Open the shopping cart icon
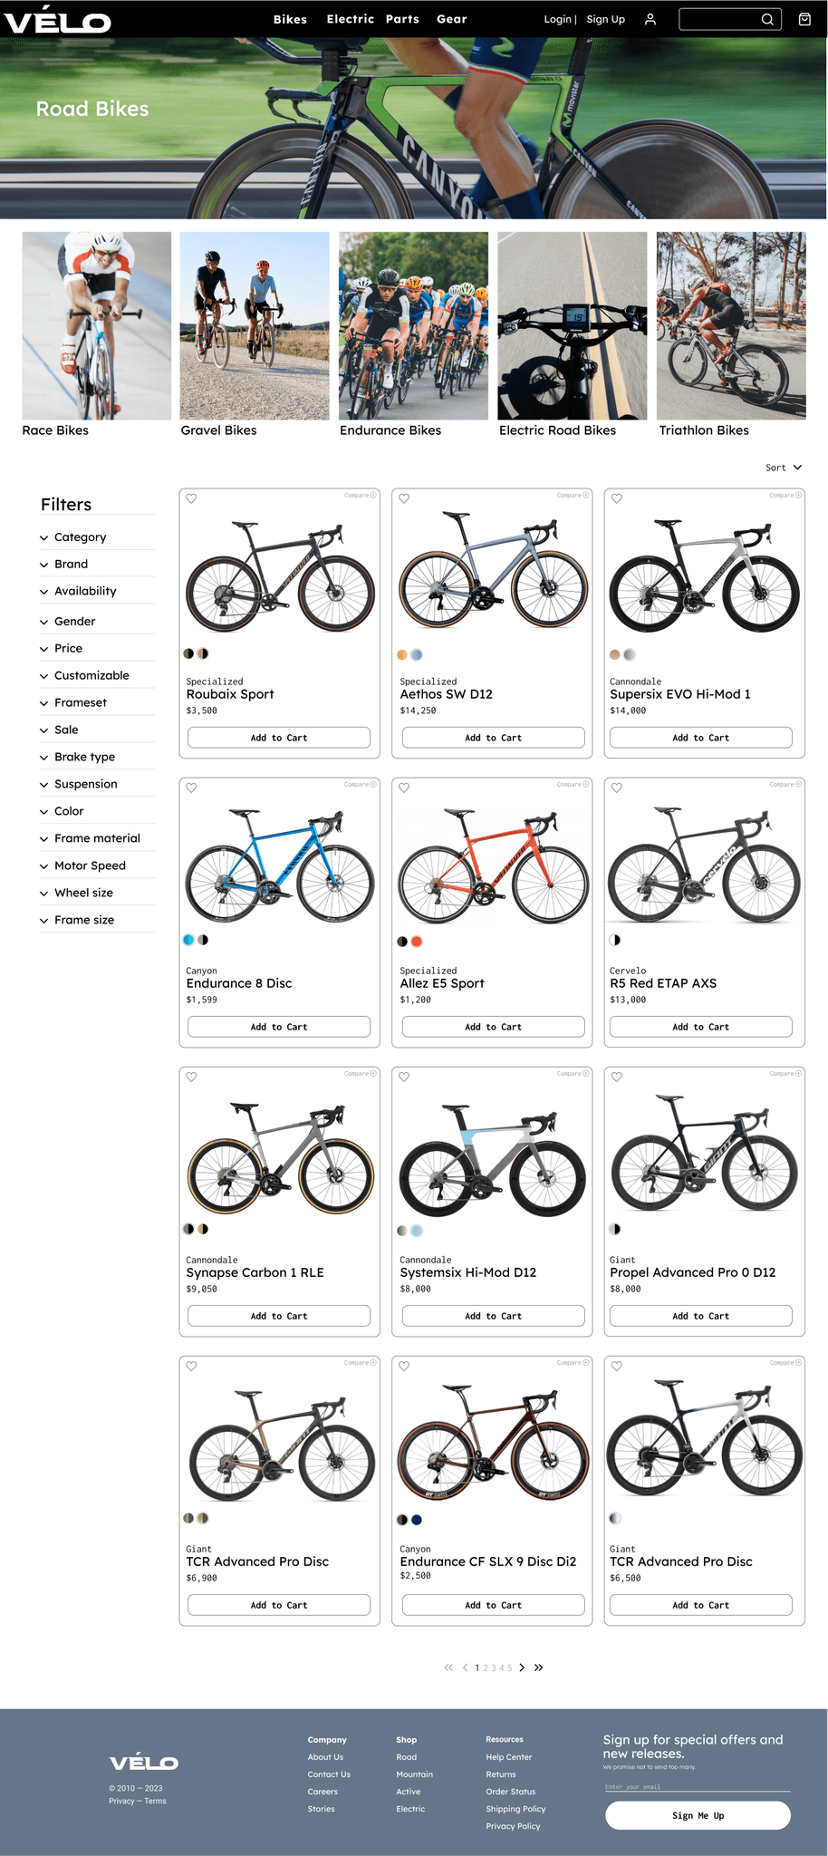 [804, 19]
